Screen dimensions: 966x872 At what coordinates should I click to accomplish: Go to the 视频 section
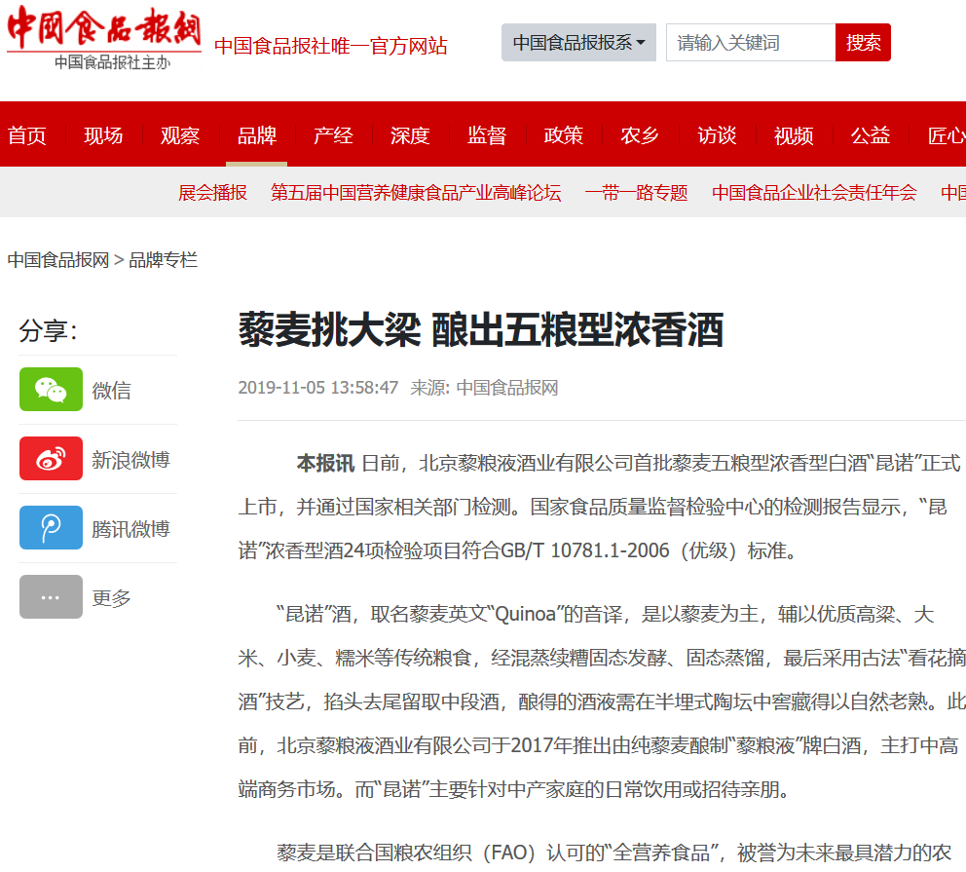pos(794,135)
